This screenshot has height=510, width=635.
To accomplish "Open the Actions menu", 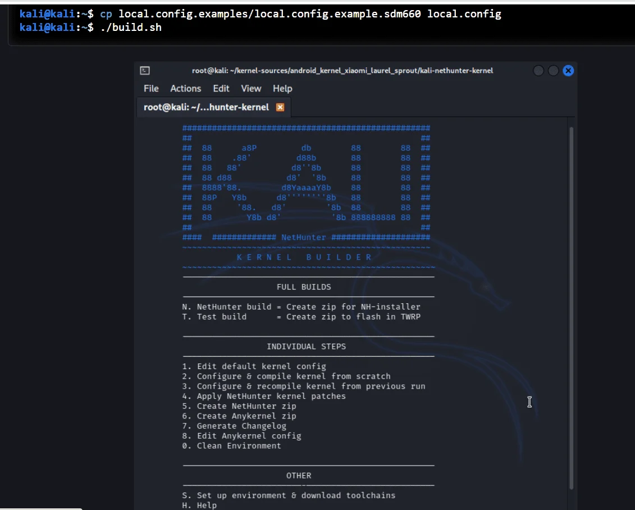I will coord(185,88).
